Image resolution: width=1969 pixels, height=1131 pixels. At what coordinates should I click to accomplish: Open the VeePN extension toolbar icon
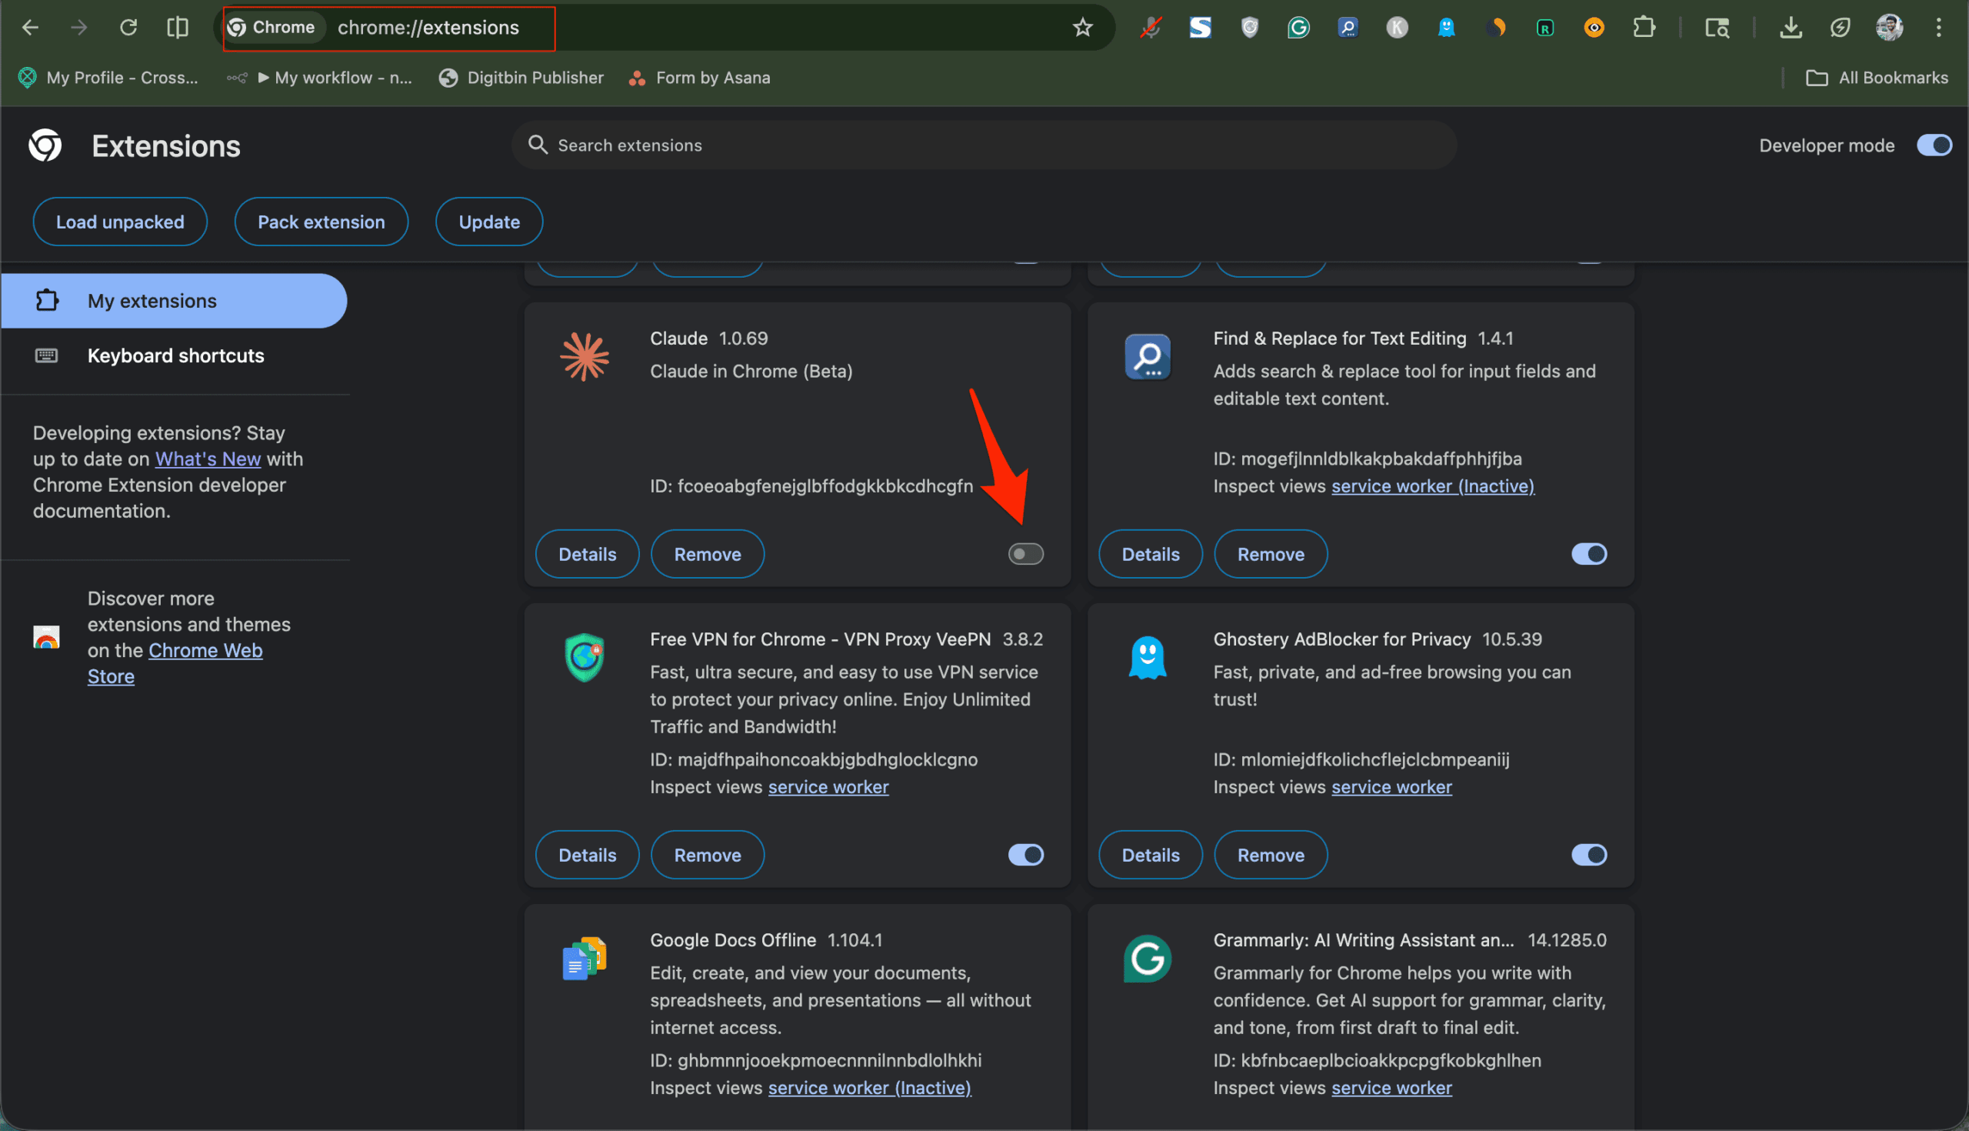1249,27
